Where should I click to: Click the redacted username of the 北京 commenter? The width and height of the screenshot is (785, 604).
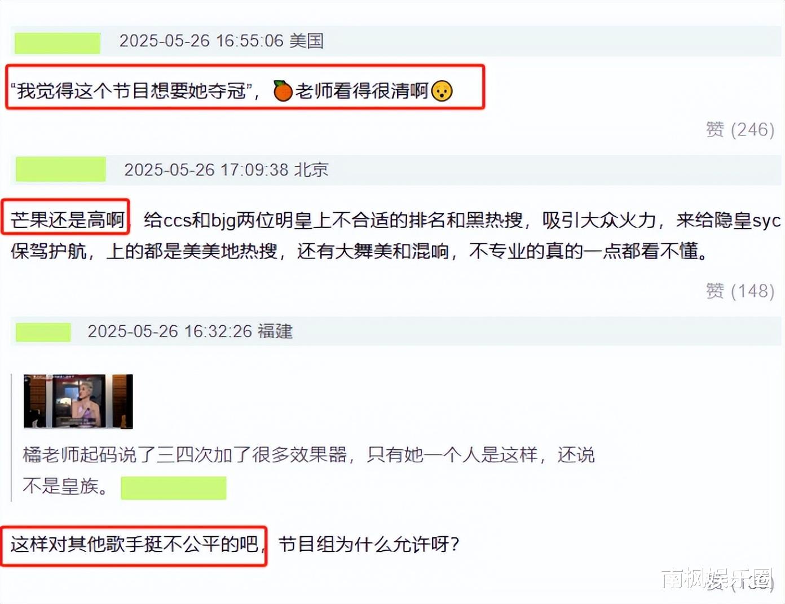tap(61, 170)
